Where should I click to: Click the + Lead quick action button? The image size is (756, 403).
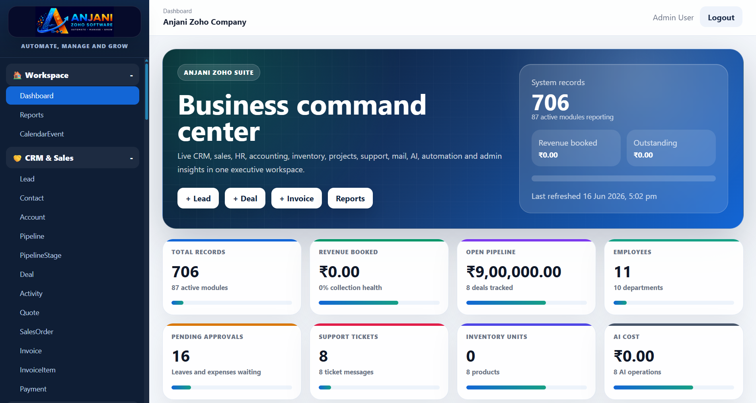[x=198, y=198]
